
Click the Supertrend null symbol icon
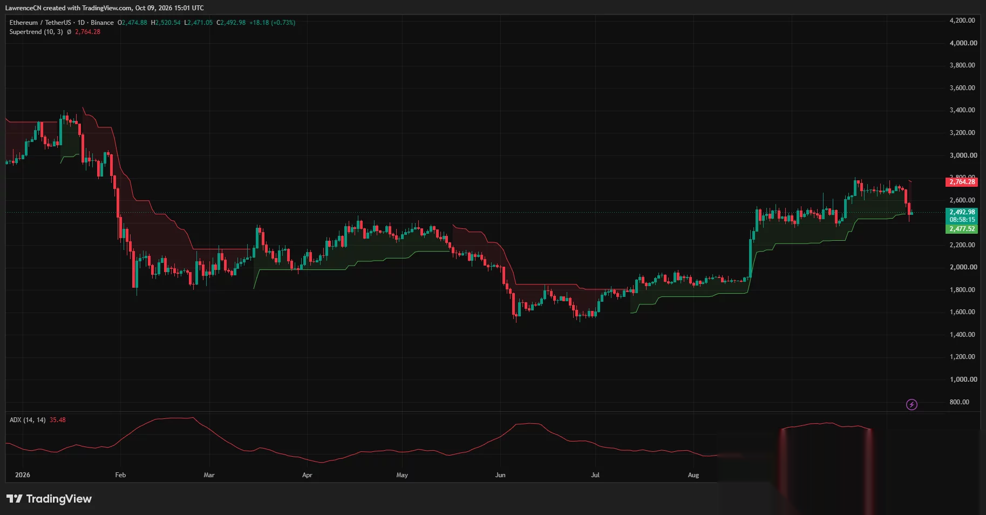coord(69,32)
